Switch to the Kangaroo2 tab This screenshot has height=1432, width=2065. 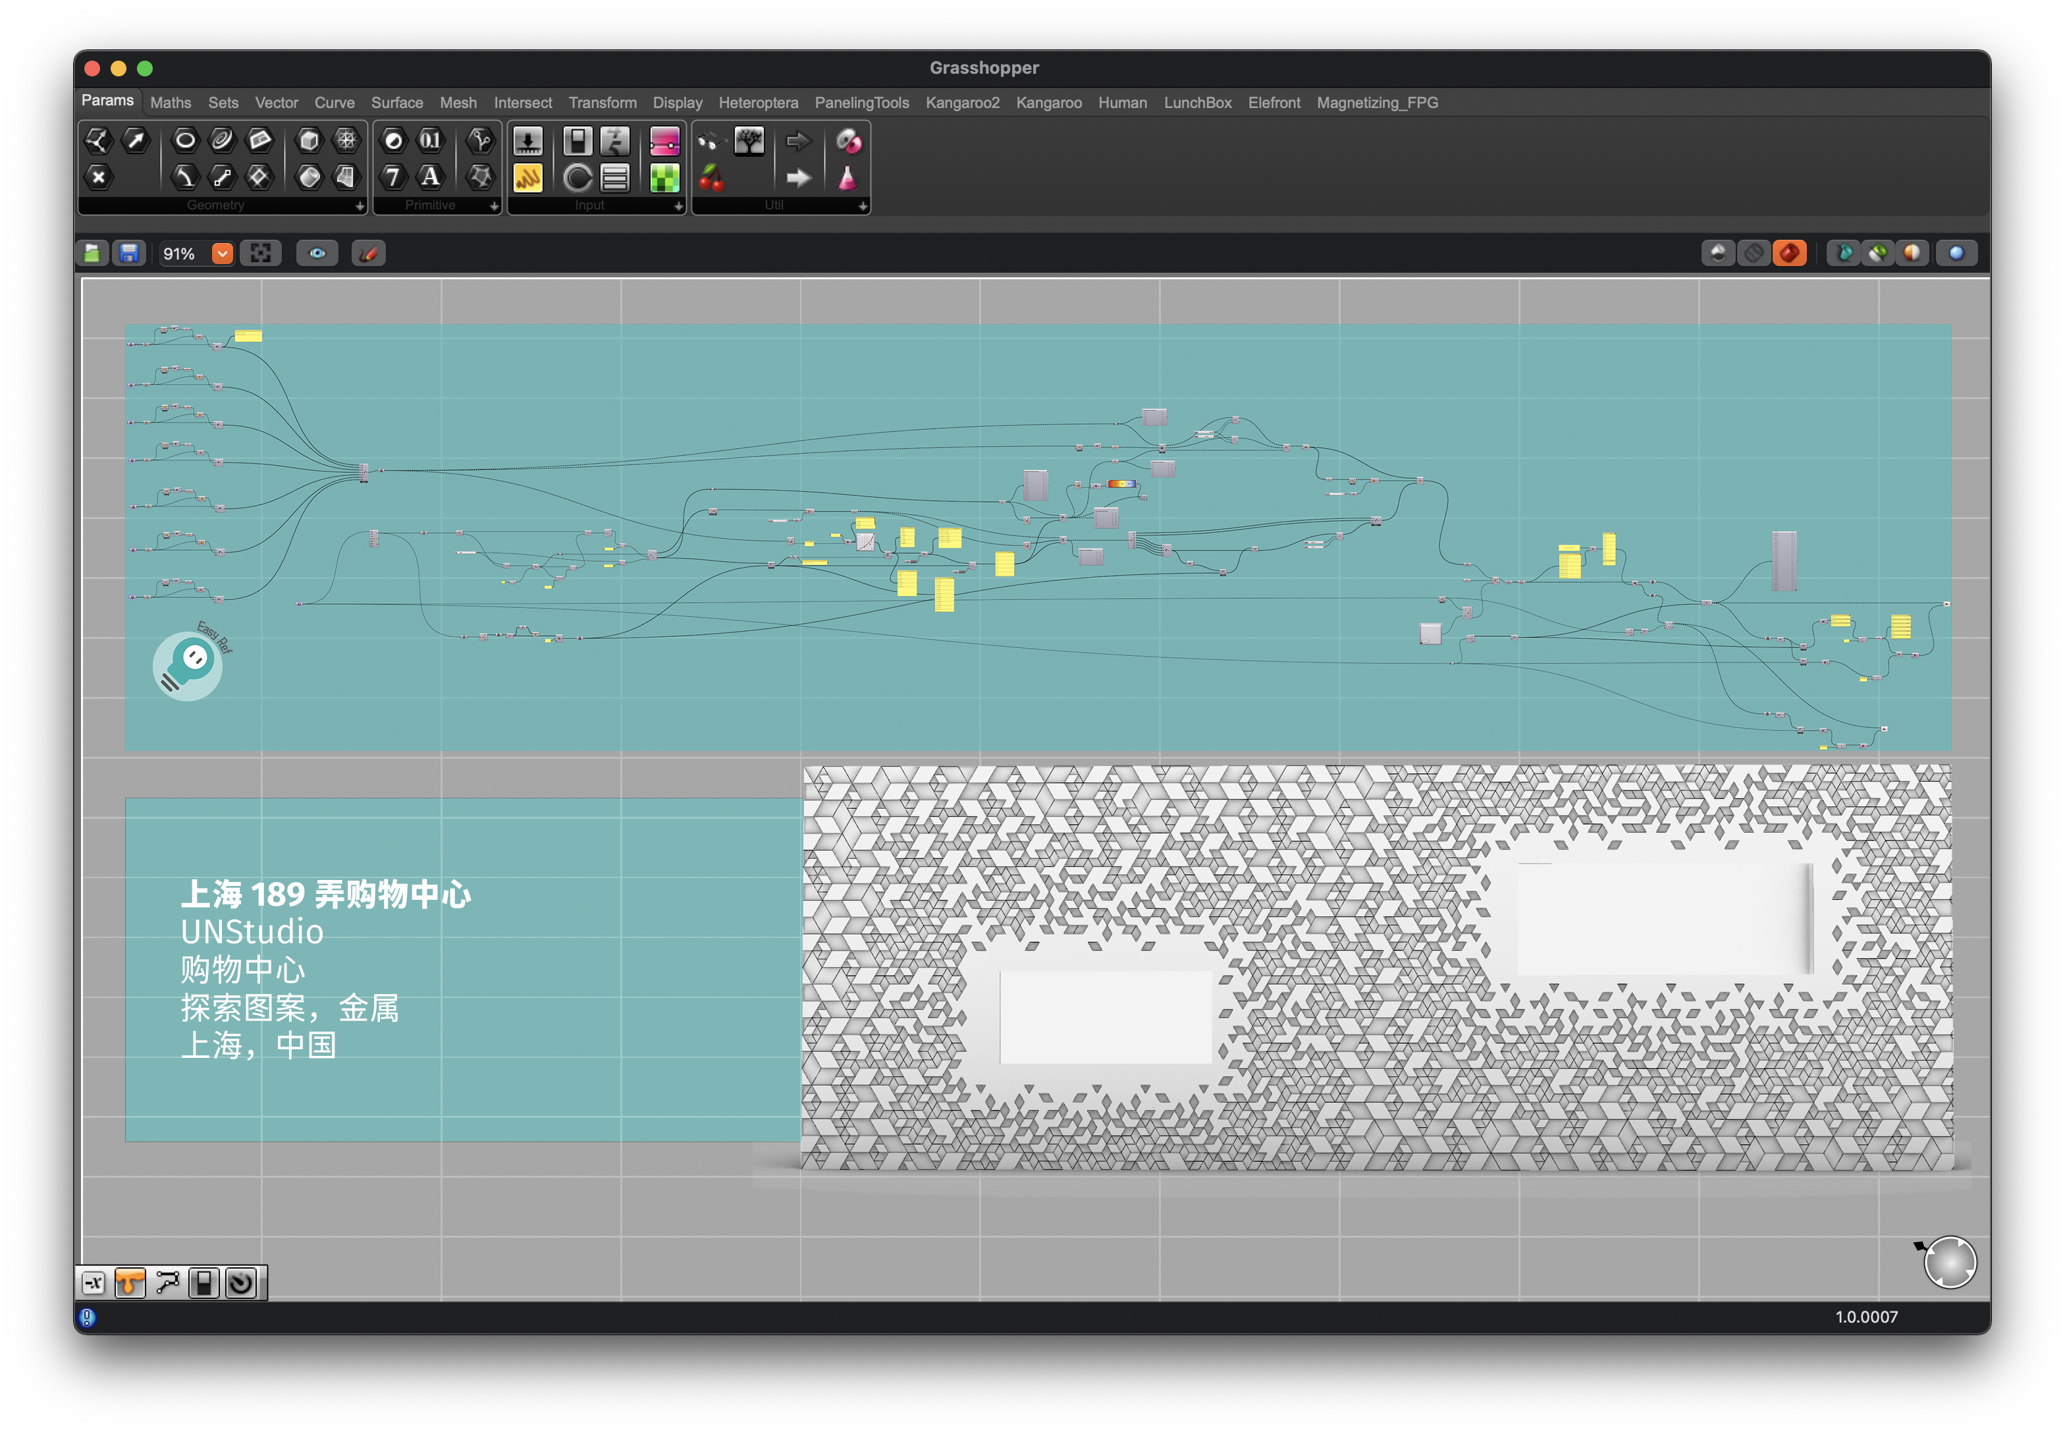(963, 103)
